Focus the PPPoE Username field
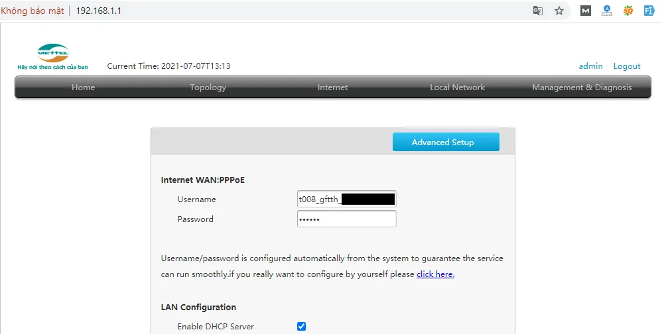662x334 pixels. tap(346, 199)
